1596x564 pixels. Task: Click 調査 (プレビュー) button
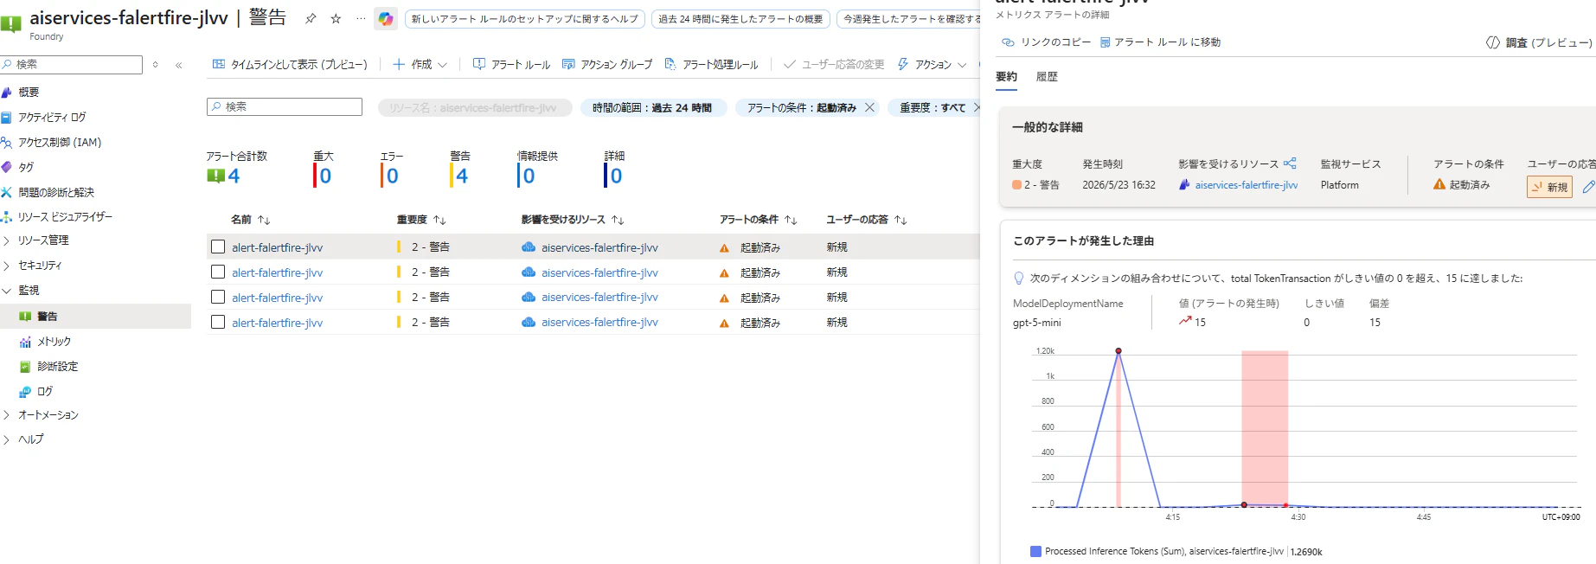1539,42
